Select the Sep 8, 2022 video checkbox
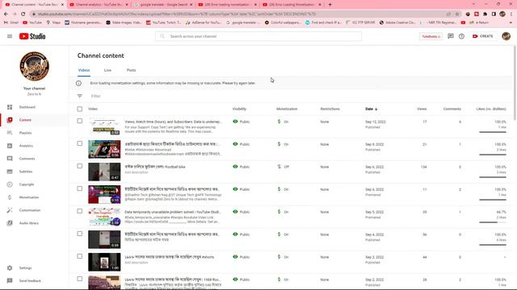Screen dimensions: 517x290 tap(80, 143)
